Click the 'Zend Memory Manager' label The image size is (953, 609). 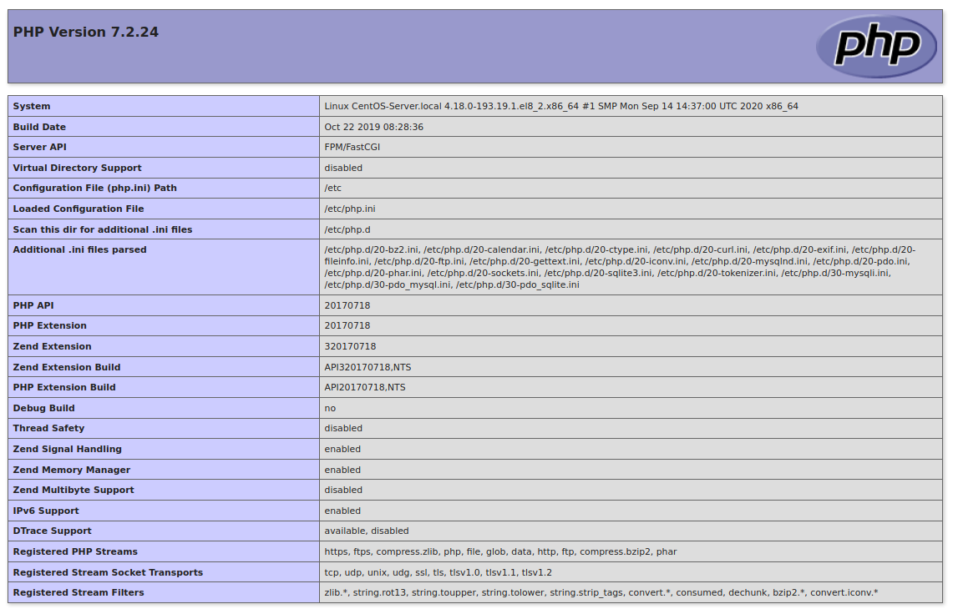pyautogui.click(x=72, y=470)
